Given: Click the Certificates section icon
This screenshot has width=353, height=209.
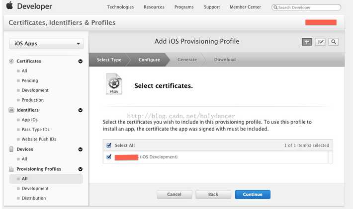Looking at the screenshot, I should click(11, 61).
